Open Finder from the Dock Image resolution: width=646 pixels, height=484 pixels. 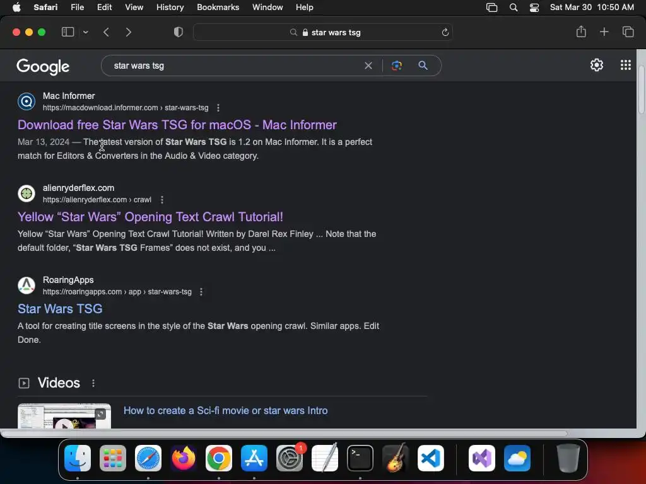[x=78, y=458]
